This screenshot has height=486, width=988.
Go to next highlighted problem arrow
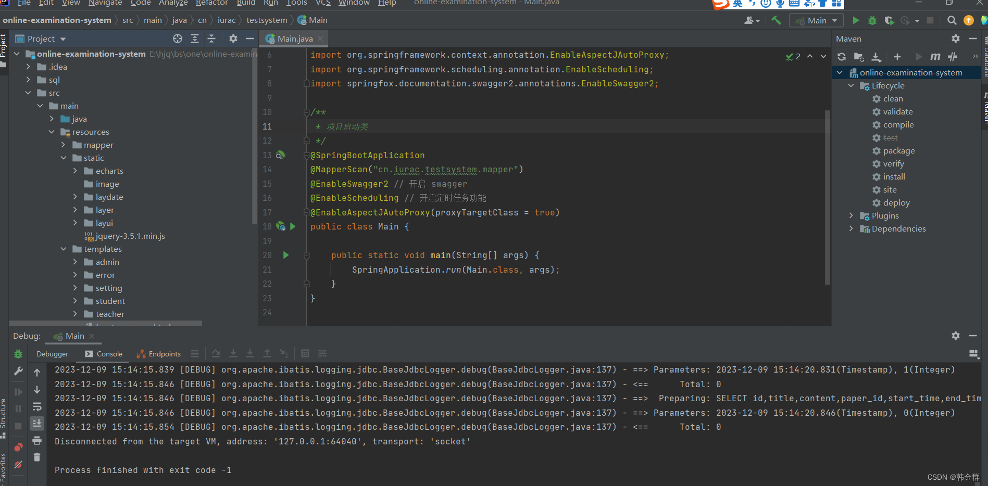pyautogui.click(x=823, y=56)
